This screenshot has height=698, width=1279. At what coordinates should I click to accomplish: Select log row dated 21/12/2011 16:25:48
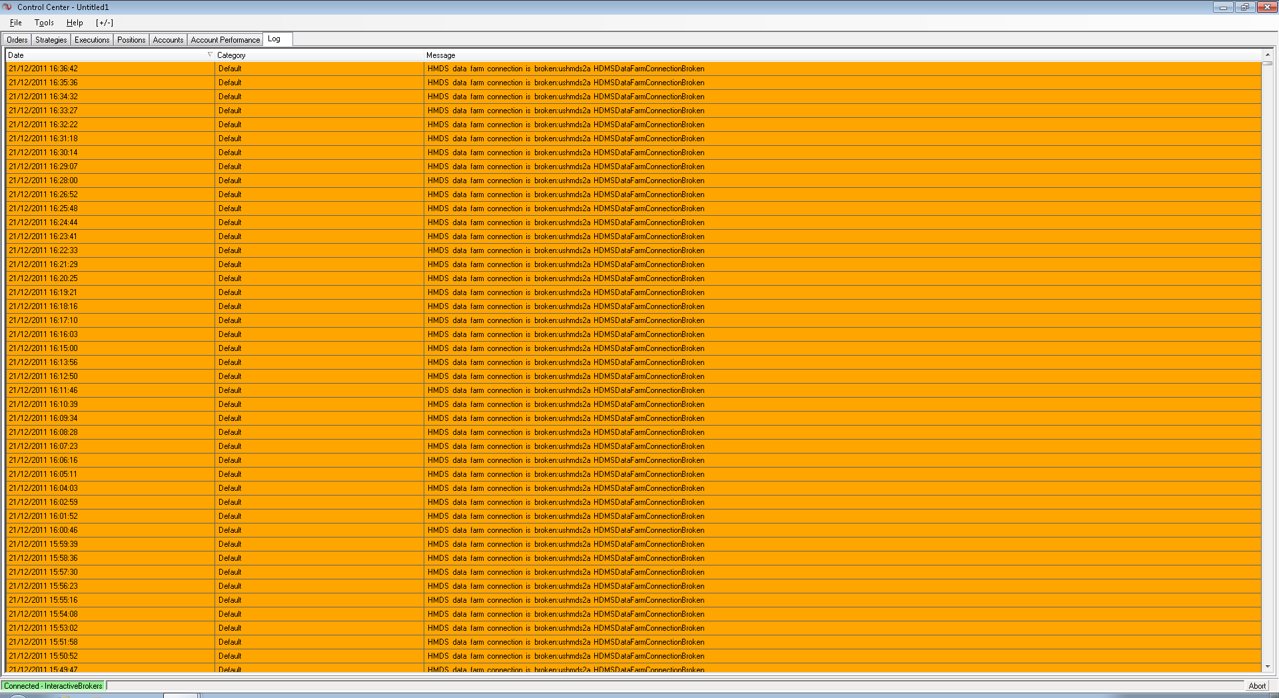[634, 208]
